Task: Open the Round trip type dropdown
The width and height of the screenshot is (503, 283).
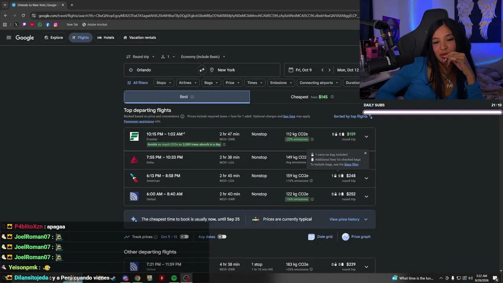Action: 140,57
